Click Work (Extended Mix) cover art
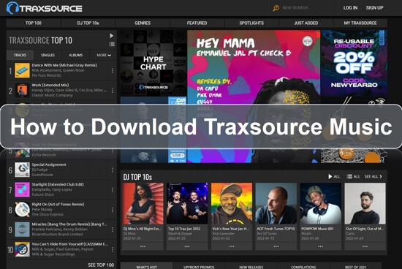Viewport: 402px width, 269px height. (x=22, y=90)
